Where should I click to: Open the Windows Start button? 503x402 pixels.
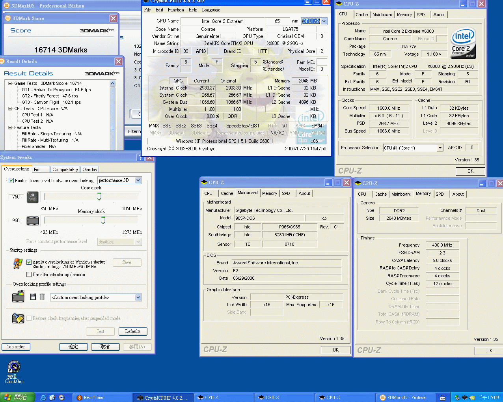(17, 397)
